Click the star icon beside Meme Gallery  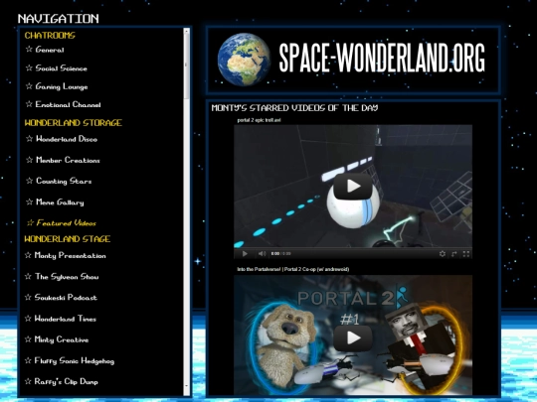point(30,201)
